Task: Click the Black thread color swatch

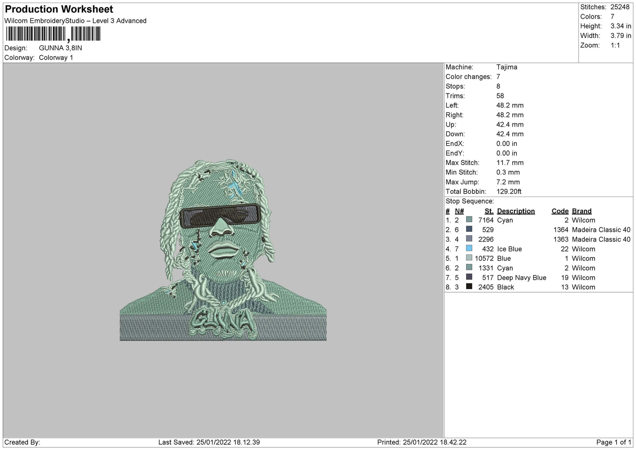Action: [469, 287]
